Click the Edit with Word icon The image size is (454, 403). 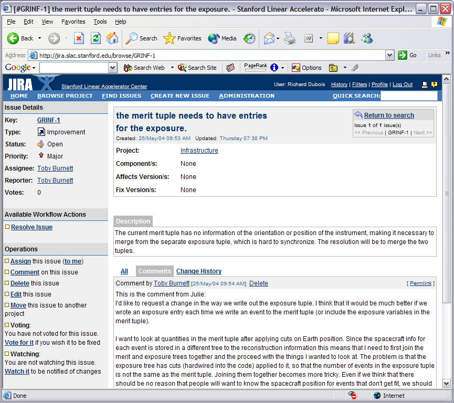pyautogui.click(x=309, y=38)
